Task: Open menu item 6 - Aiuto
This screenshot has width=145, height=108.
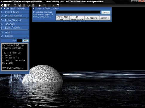Action: (x=15, y=32)
